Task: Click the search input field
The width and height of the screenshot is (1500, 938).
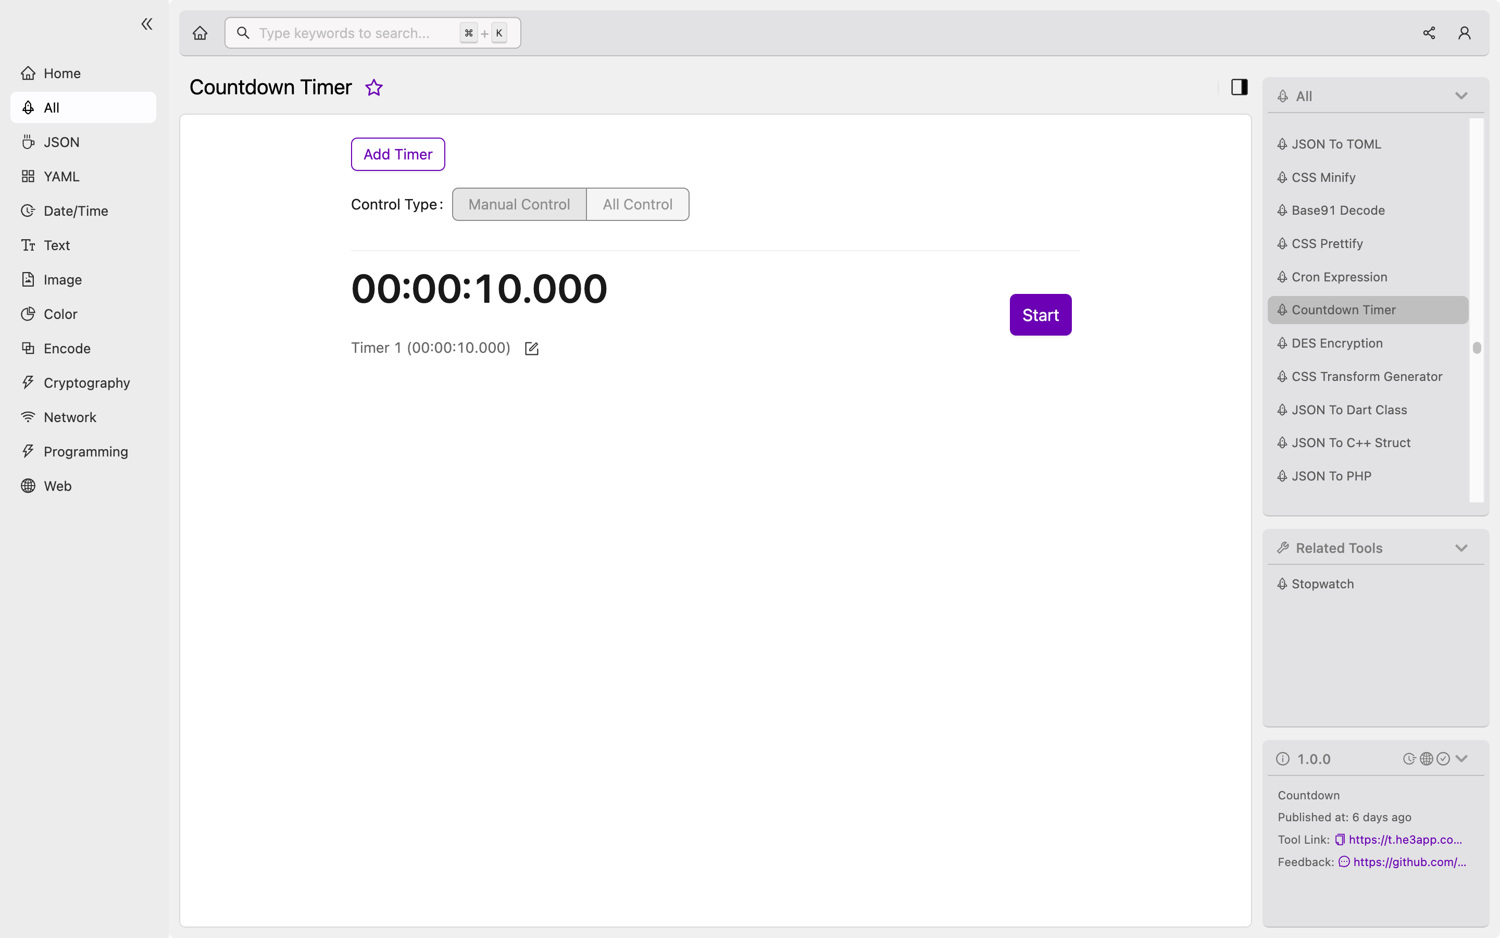Action: pyautogui.click(x=372, y=32)
